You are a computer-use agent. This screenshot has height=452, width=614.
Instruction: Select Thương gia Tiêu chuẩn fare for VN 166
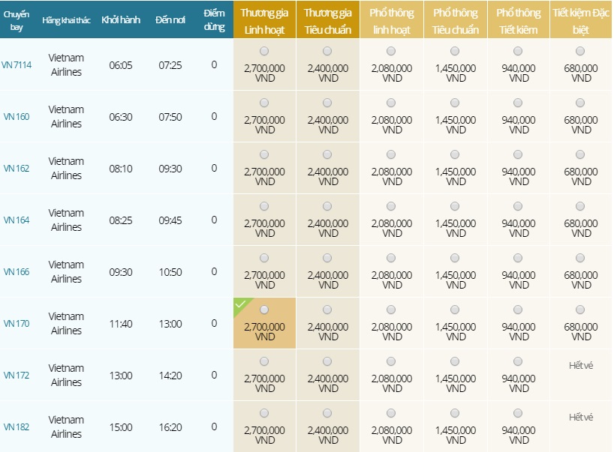tap(327, 258)
